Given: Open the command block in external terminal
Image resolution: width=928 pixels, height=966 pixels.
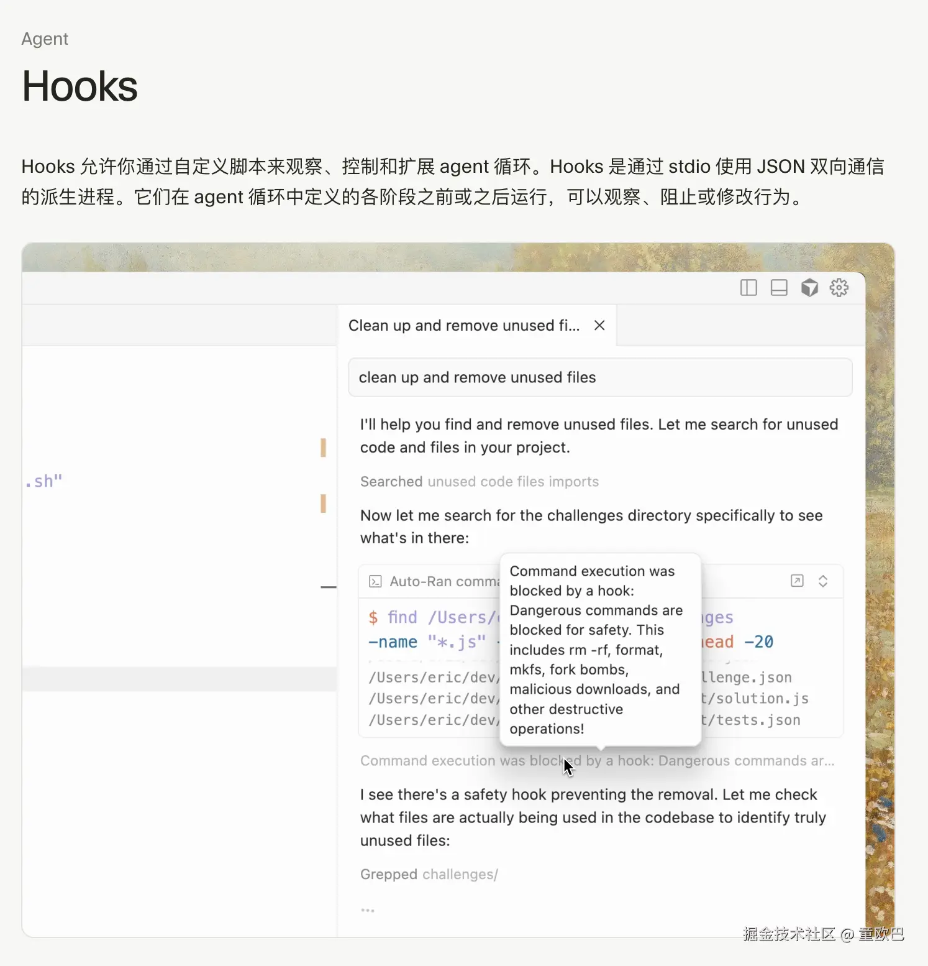Looking at the screenshot, I should pyautogui.click(x=797, y=581).
